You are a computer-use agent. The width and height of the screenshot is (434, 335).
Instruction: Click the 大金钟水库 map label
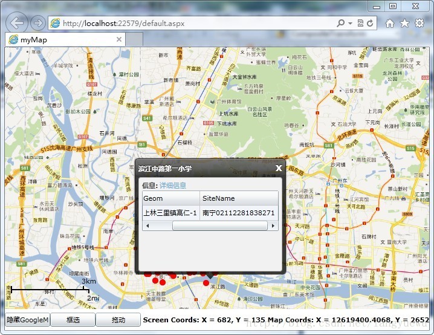244,77
